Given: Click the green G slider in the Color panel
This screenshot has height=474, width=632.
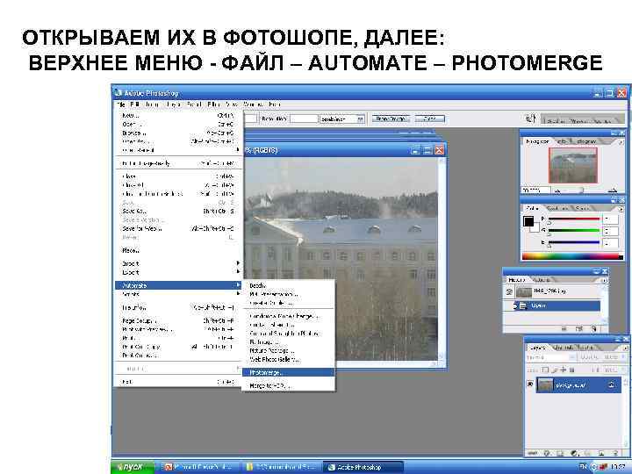Looking at the screenshot, I should (x=573, y=231).
